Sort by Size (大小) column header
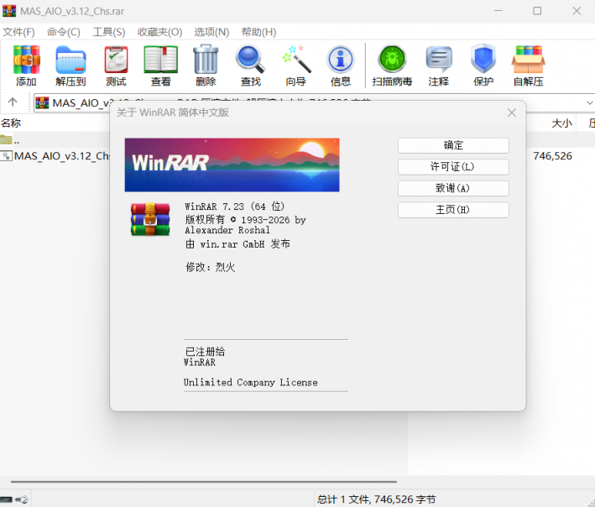This screenshot has width=595, height=507. pos(561,123)
